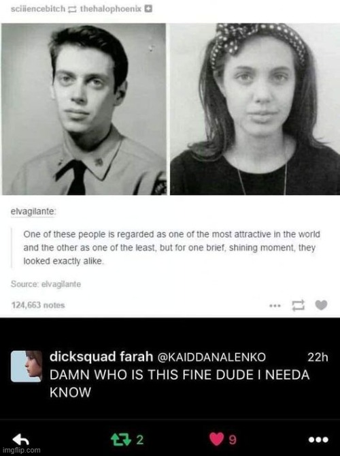340x456 pixels.
Task: Open the Tumblr post's three-dot options menu
Action: (x=275, y=305)
